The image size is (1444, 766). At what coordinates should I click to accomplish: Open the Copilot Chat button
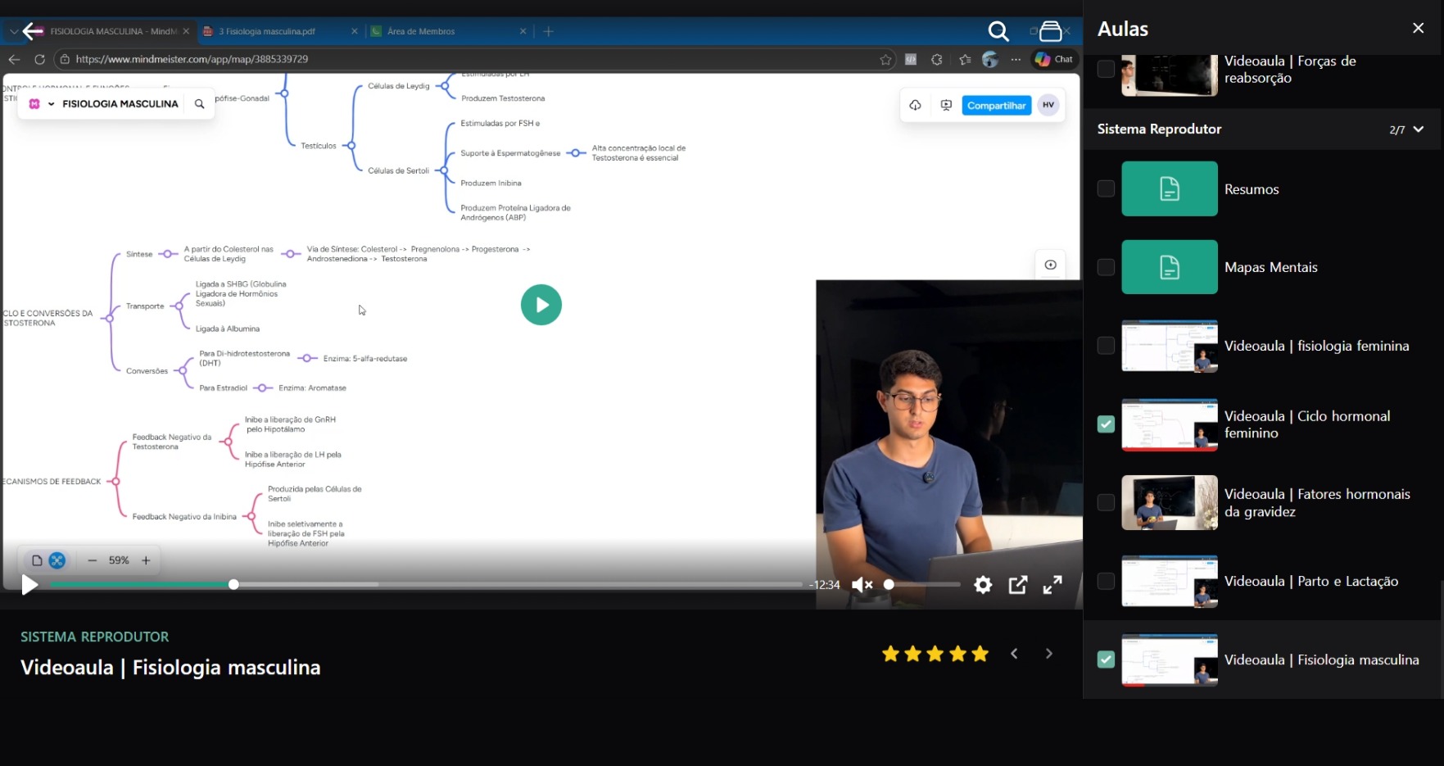1054,59
